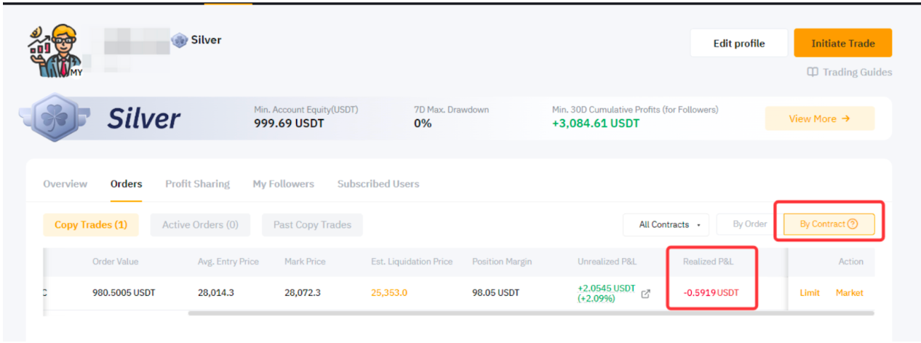Open the Subscribed Users tab
Image resolution: width=921 pixels, height=343 pixels.
pyautogui.click(x=378, y=184)
